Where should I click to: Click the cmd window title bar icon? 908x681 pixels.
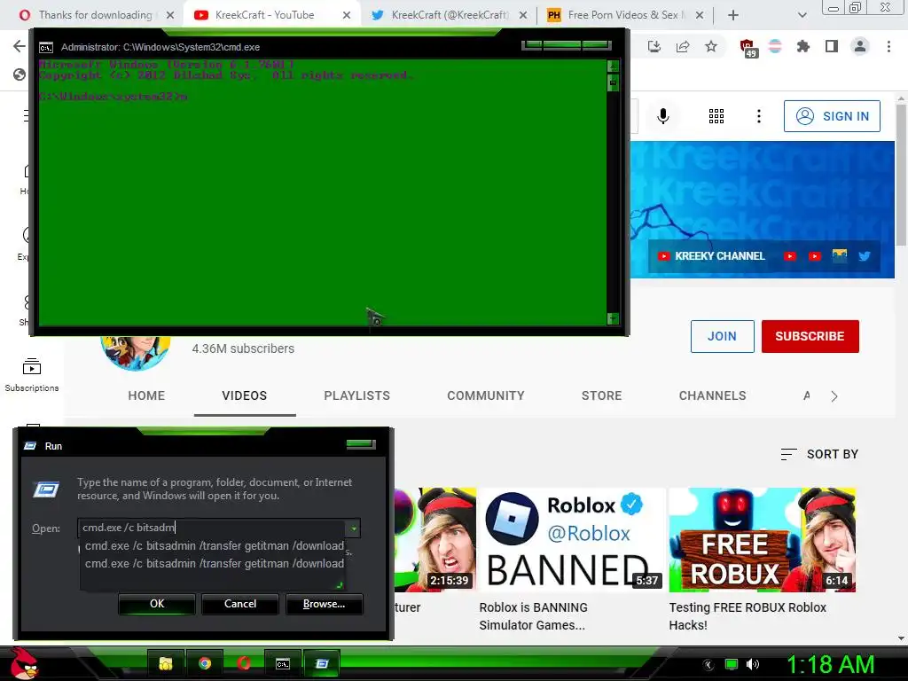46,48
